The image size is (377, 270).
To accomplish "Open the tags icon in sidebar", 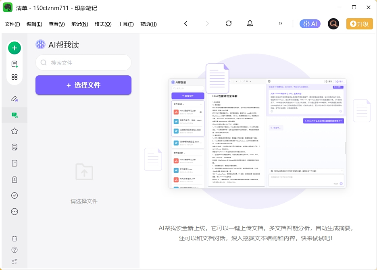I will 15,179.
